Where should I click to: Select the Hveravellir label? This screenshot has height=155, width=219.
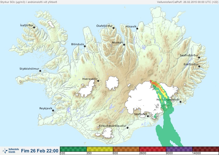pos(90,79)
